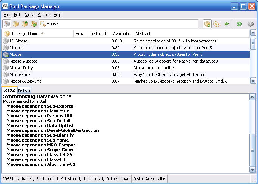The height and width of the screenshot is (184, 258).
Task: Open the Edit menu
Action: pyautogui.click(x=17, y=15)
